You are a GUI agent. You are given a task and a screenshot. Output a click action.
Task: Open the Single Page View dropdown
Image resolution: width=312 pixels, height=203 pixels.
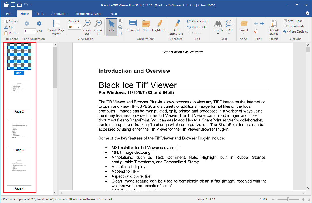tap(57, 27)
